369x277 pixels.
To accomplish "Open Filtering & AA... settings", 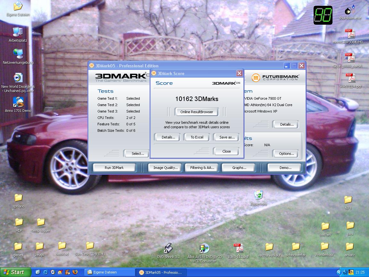I will [202, 168].
